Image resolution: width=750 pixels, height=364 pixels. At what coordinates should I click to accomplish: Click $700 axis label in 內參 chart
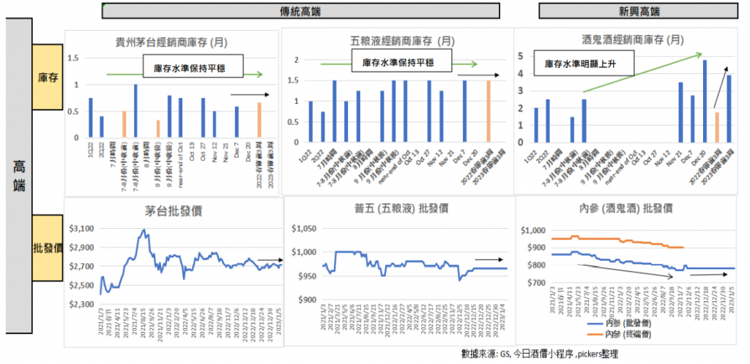click(535, 282)
